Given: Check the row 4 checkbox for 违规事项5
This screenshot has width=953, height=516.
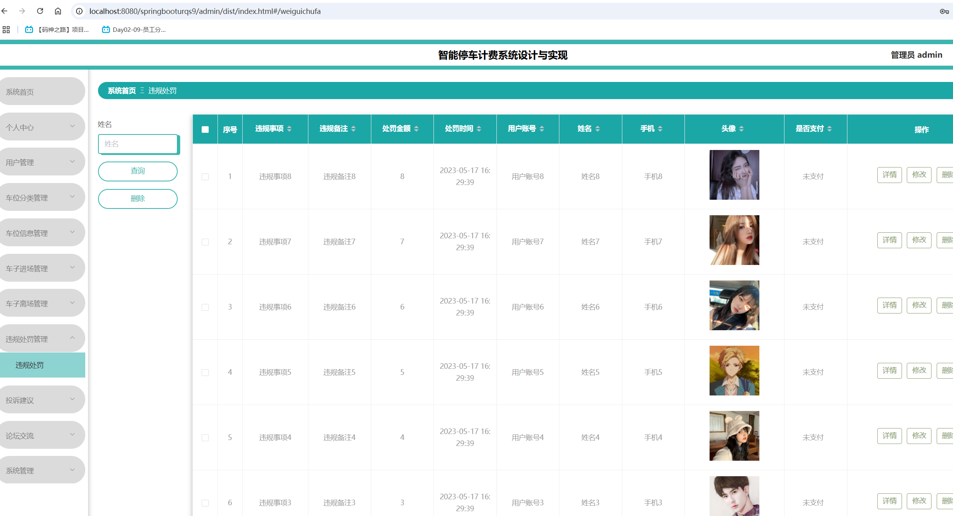Looking at the screenshot, I should (x=205, y=372).
